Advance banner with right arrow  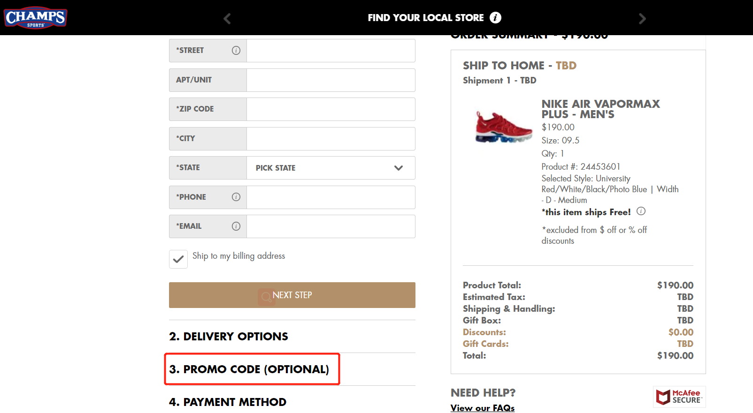point(642,19)
